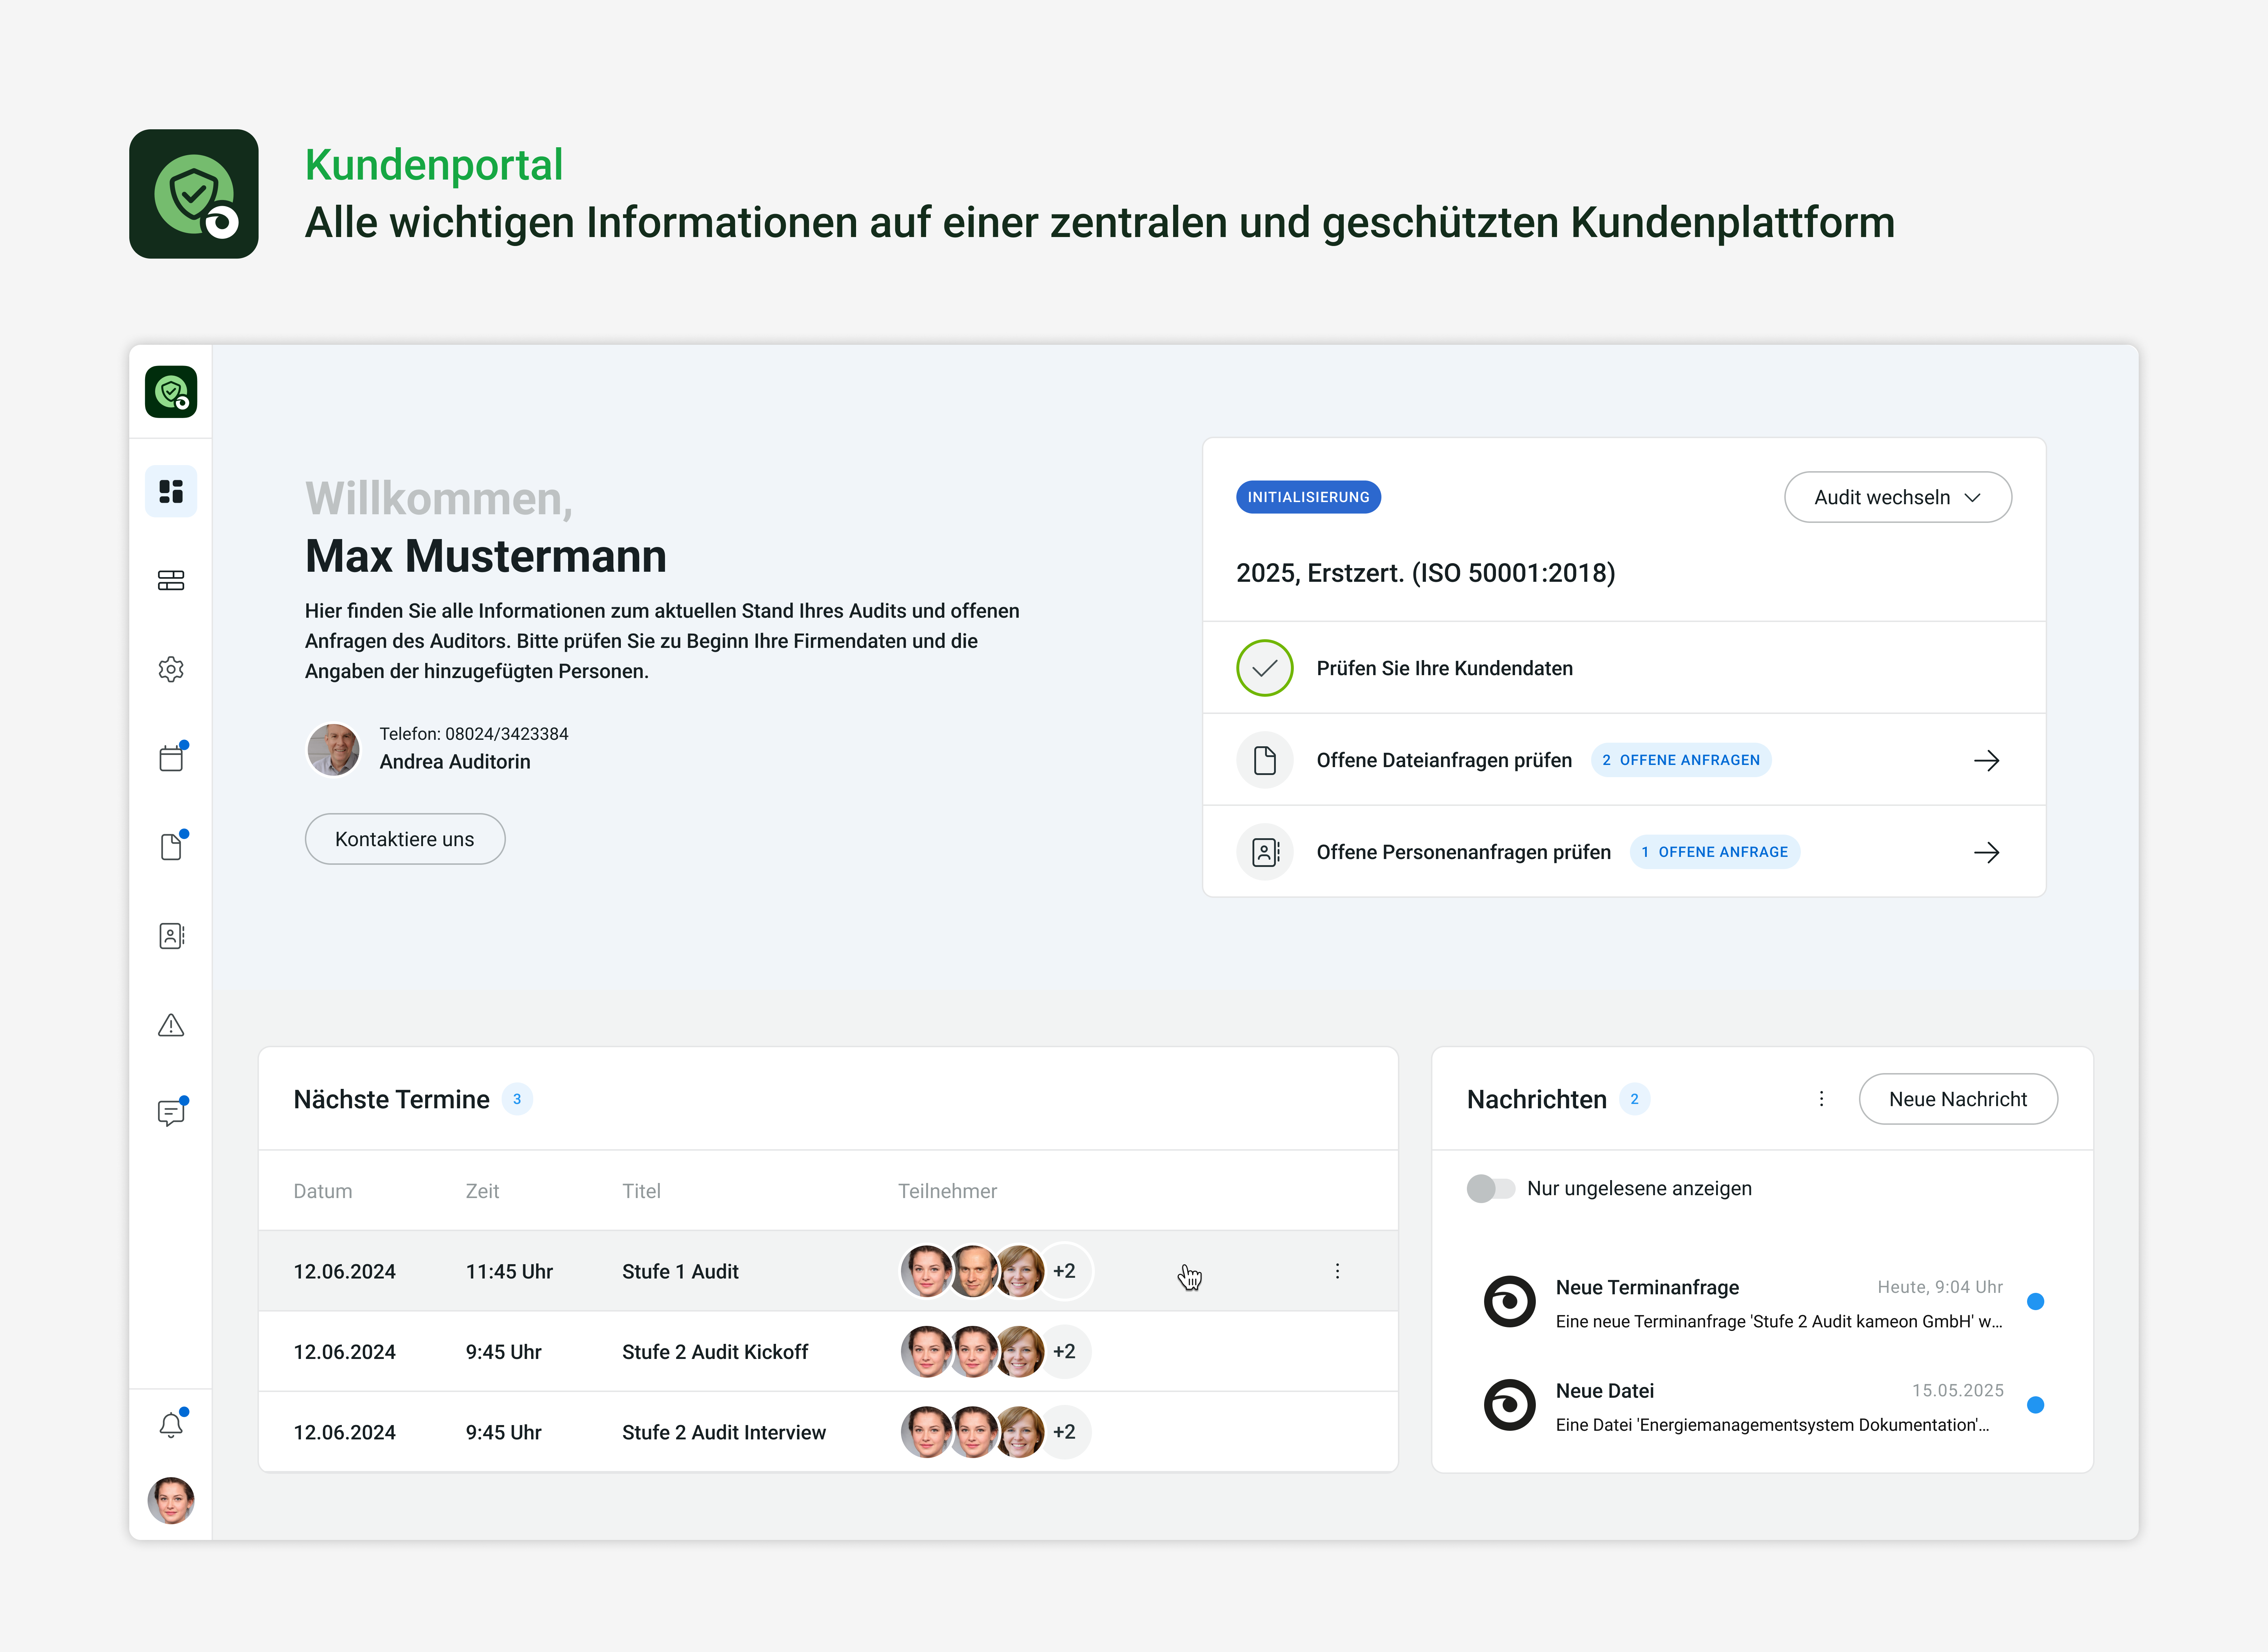Open the dashboard icon in sidebar
Viewport: 2268px width, 1652px height.
171,491
